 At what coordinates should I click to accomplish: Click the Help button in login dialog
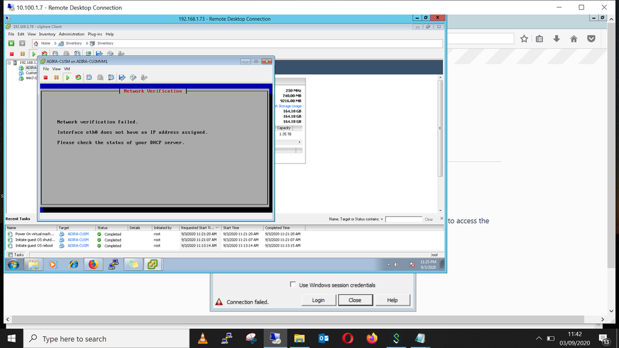click(x=392, y=300)
